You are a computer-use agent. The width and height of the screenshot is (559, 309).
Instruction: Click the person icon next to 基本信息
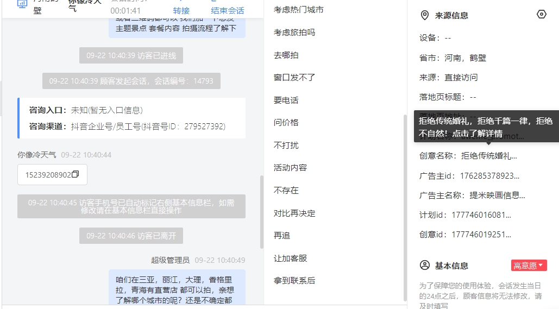coord(425,265)
